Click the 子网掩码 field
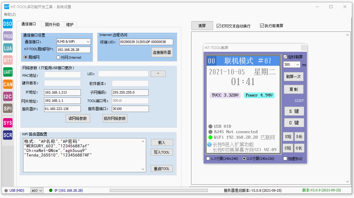Image resolution: width=354 pixels, height=198 pixels. pyautogui.click(x=130, y=92)
